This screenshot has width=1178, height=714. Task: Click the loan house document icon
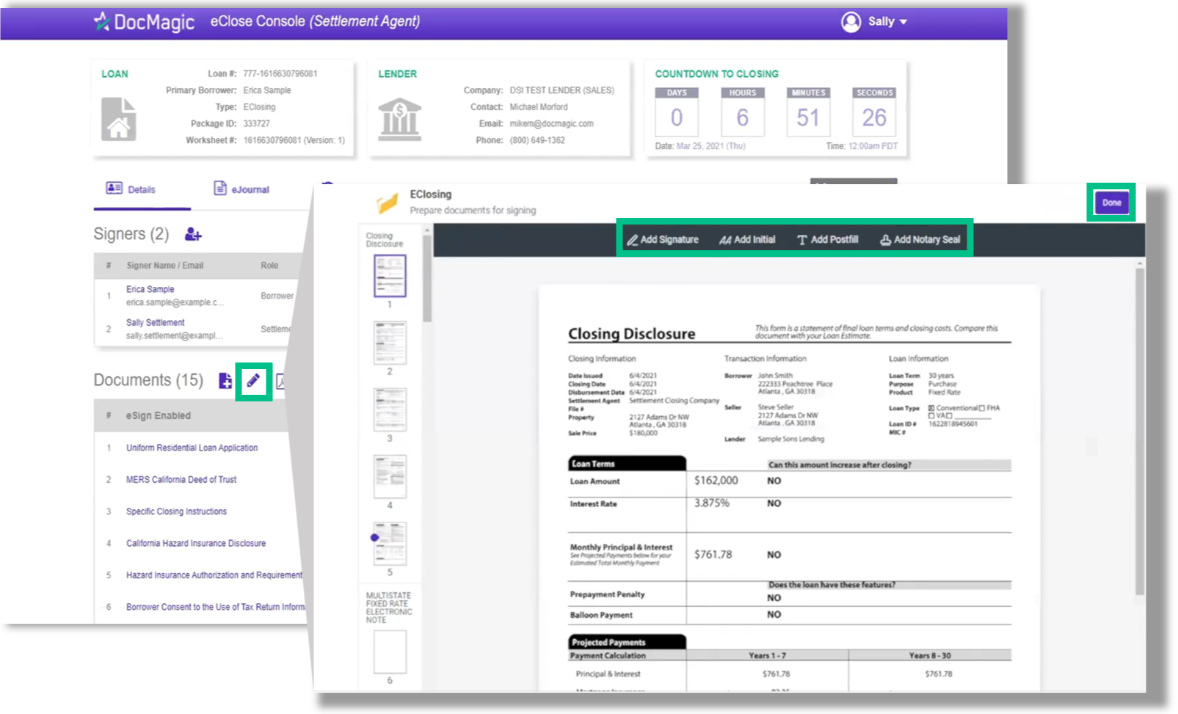click(x=118, y=119)
